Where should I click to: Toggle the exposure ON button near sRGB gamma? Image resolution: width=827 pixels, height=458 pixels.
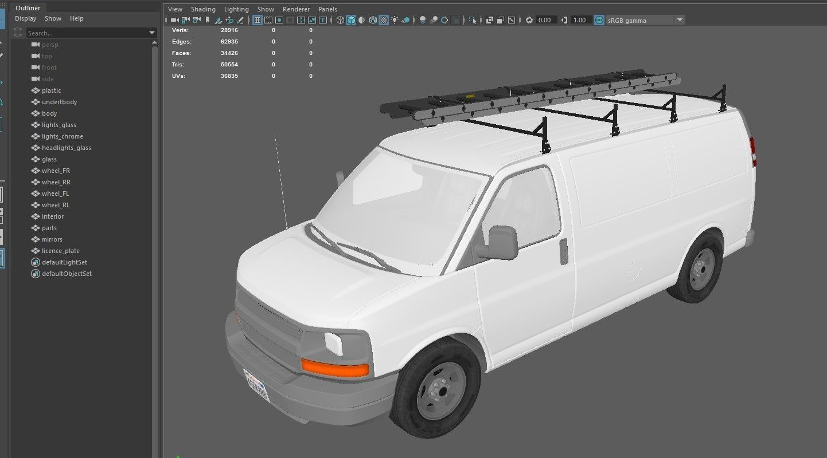pyautogui.click(x=599, y=20)
